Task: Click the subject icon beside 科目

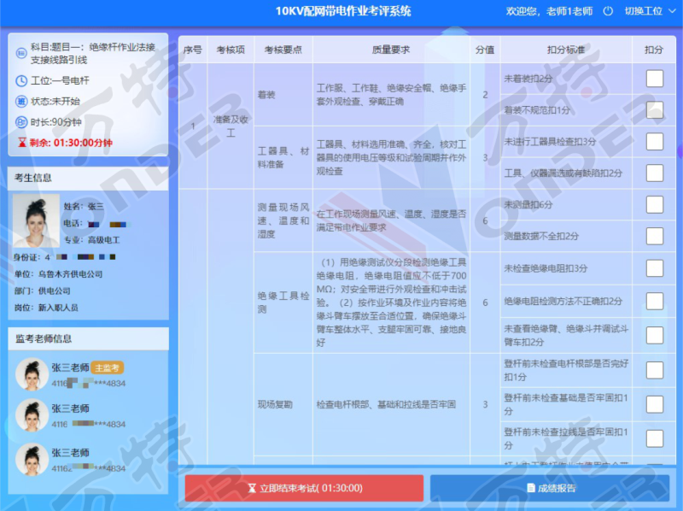Action: (x=21, y=54)
